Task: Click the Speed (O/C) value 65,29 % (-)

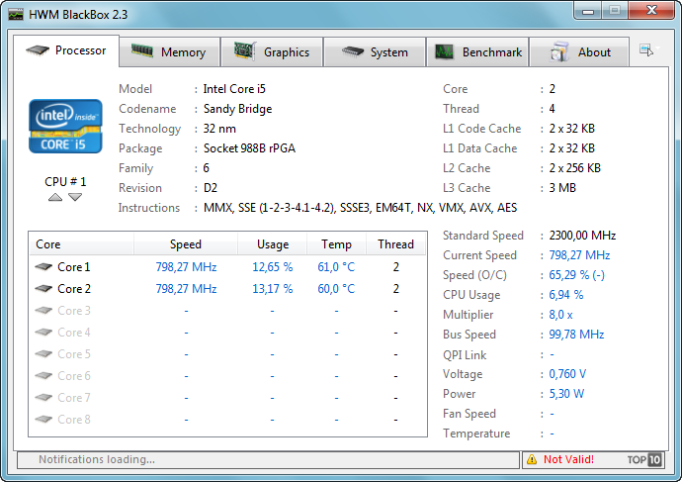Action: click(577, 275)
